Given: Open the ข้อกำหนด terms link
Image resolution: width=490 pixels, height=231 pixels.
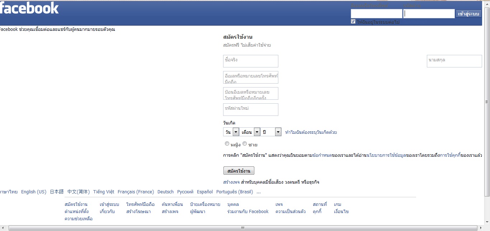Looking at the screenshot, I should 322,155.
